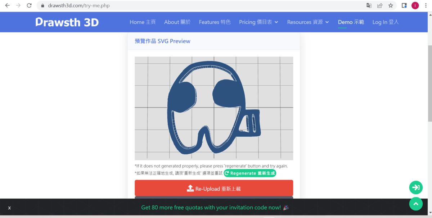
Task: Open the Chrome three-dot menu
Action: [x=426, y=6]
